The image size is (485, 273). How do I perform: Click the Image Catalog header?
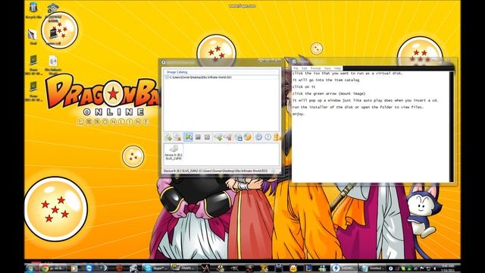click(x=177, y=72)
